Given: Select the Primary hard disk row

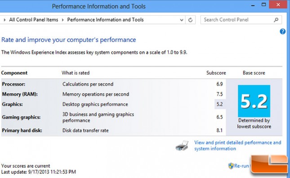Looking at the screenshot, I should click(x=113, y=130).
